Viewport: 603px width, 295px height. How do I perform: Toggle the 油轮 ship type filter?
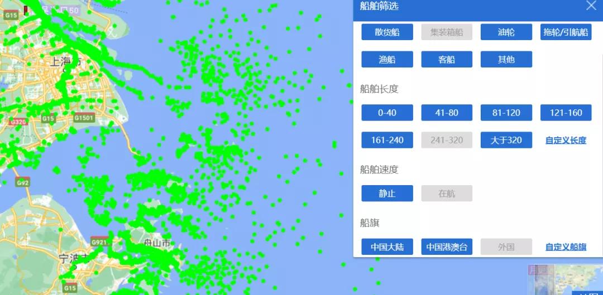506,32
